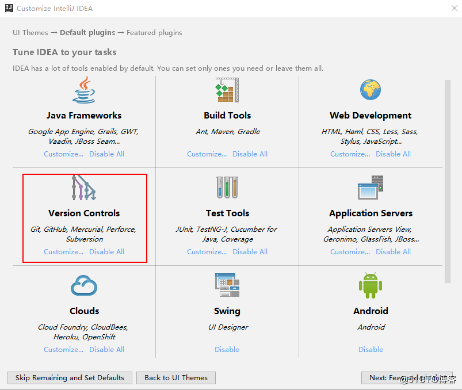Click the Version Controls heading
Viewport: 462px width, 390px height.
84,213
